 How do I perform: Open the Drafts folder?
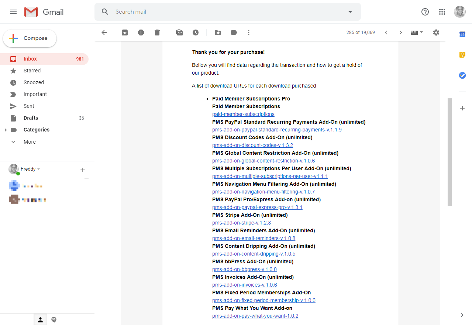point(44,118)
